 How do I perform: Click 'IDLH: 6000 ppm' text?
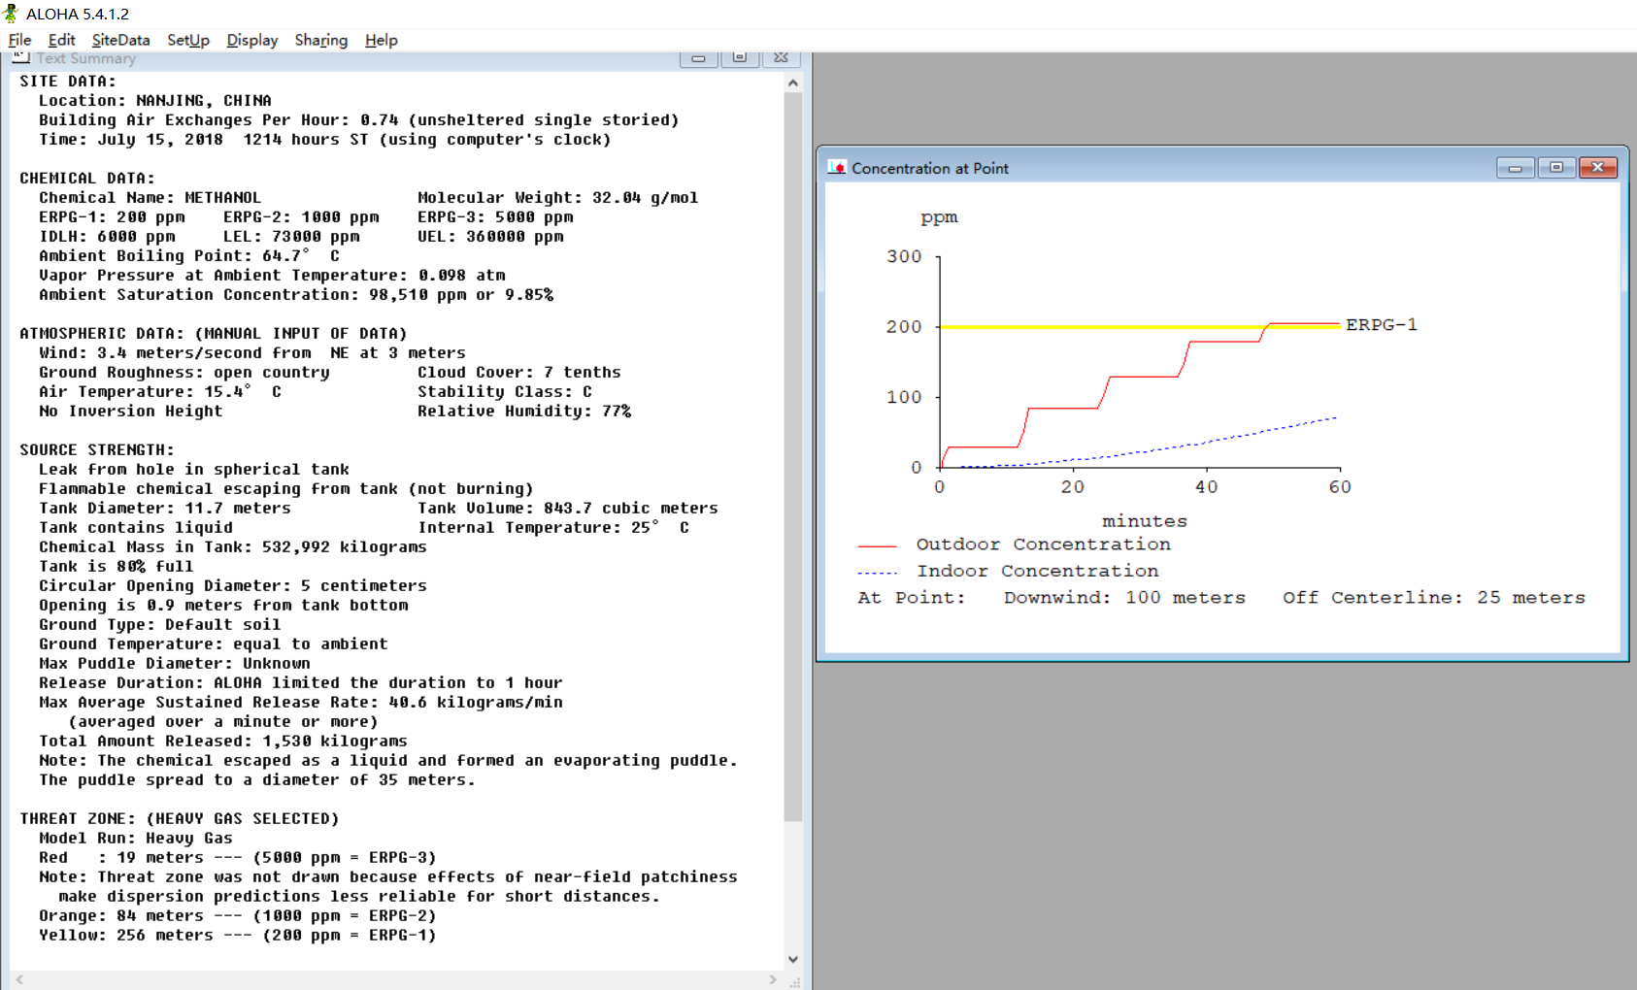(107, 237)
